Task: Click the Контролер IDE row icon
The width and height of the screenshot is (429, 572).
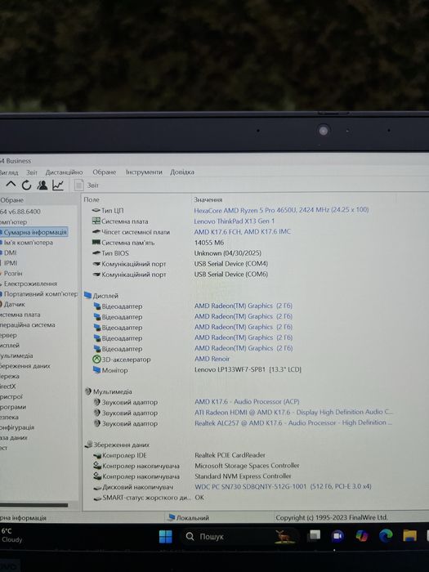Action: click(97, 455)
